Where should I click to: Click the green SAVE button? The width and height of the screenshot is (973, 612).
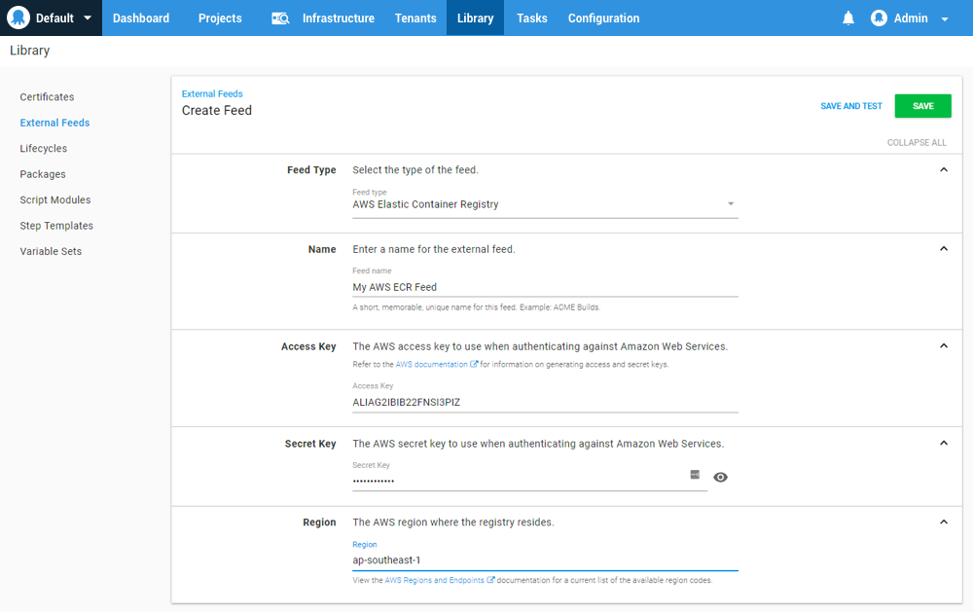coord(922,105)
